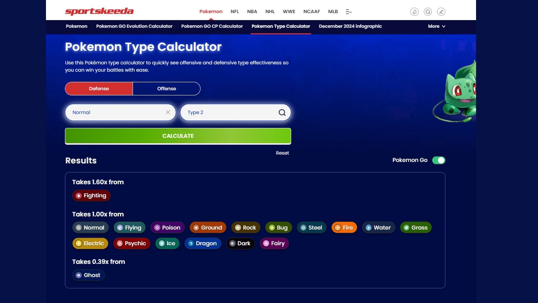This screenshot has width=538, height=303.
Task: Go to Pokemon sub-navigation link
Action: pyautogui.click(x=76, y=26)
